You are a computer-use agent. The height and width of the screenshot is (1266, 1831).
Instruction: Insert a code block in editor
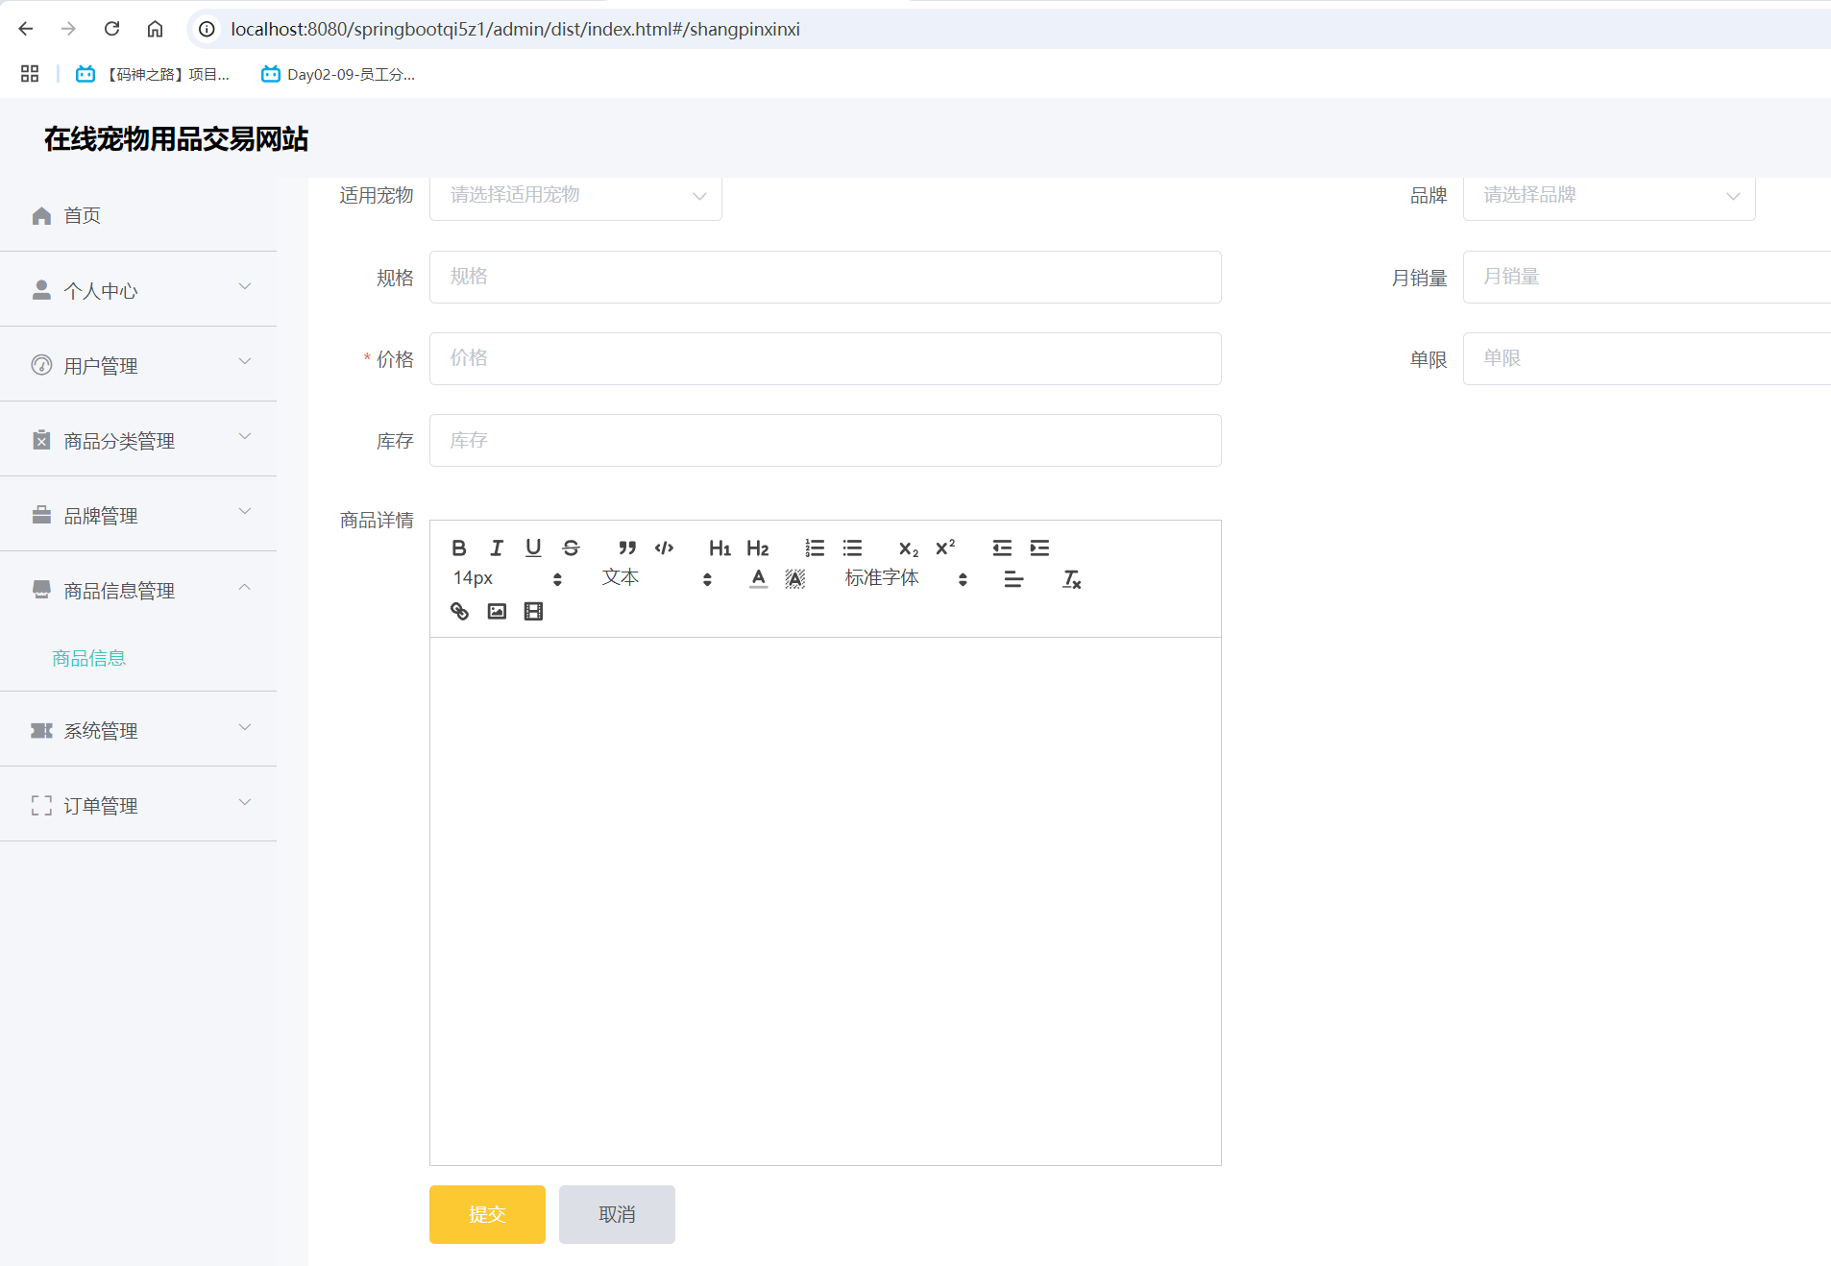pos(664,548)
